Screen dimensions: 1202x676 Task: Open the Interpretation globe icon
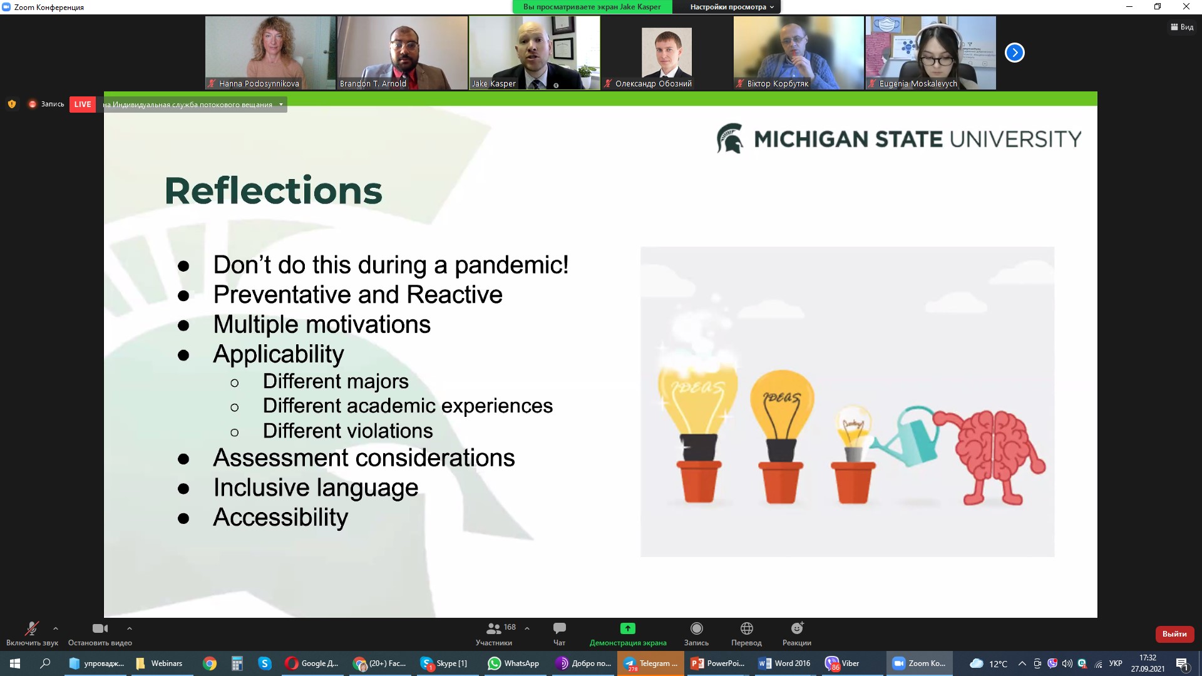tap(746, 628)
